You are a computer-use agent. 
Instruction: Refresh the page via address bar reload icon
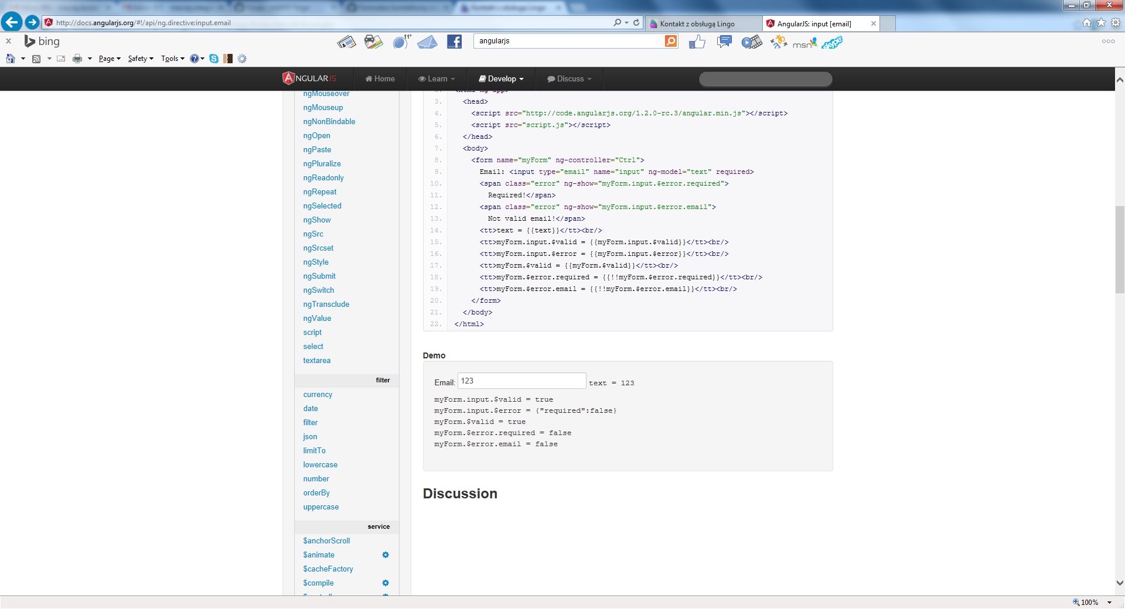[x=636, y=23]
